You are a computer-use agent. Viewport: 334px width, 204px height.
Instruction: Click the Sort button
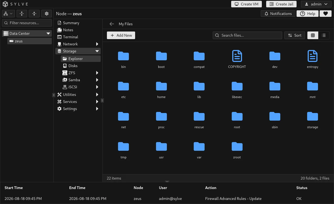point(295,35)
